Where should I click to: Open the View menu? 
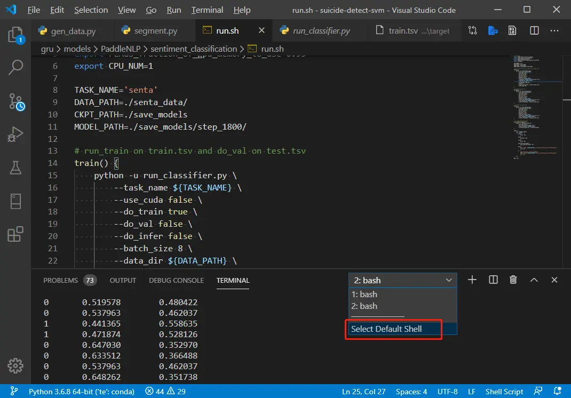126,10
